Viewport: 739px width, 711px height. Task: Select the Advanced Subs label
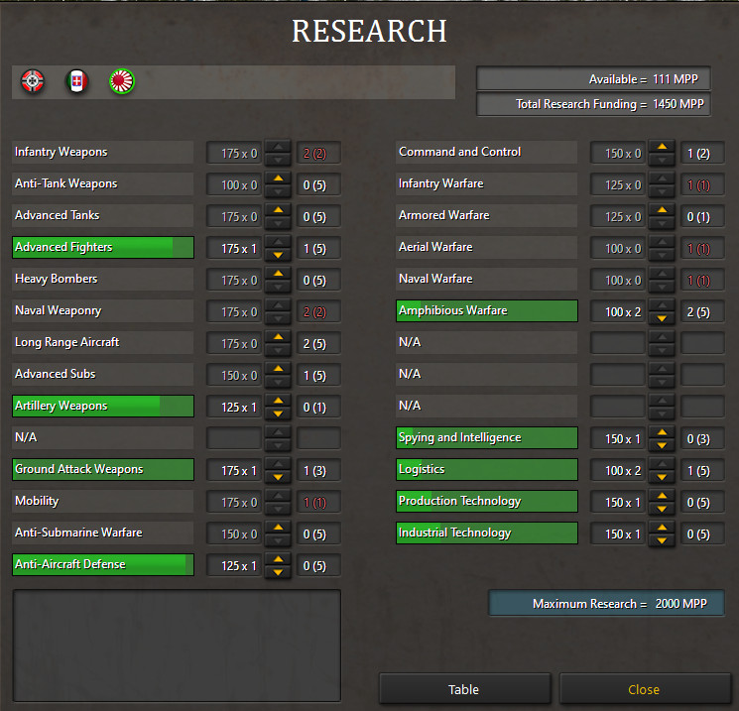(103, 374)
